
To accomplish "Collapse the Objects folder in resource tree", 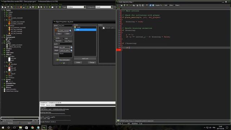I will (x=2, y=55).
